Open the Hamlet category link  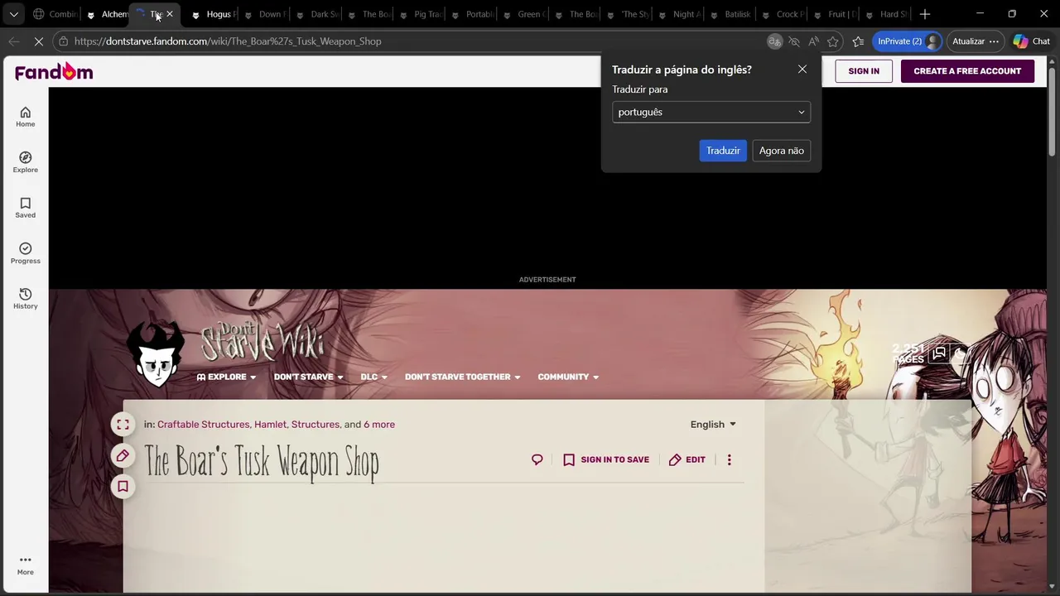pyautogui.click(x=270, y=425)
